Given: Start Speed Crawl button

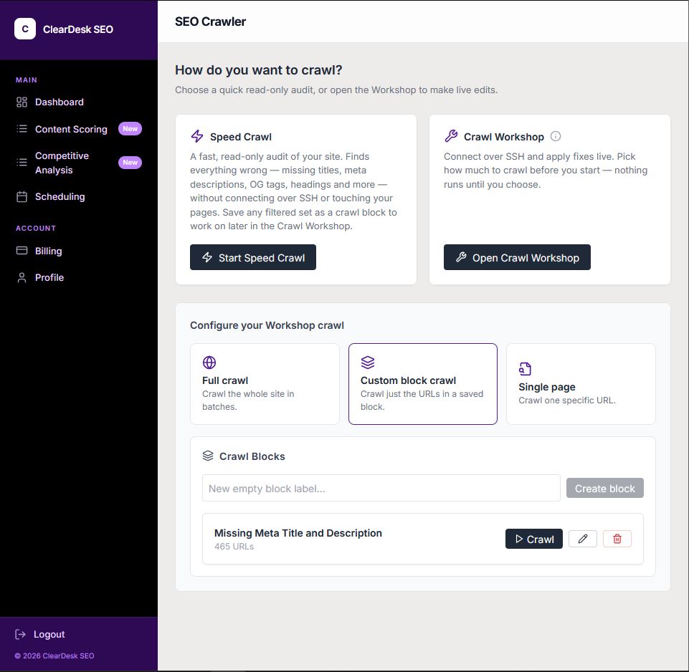Looking at the screenshot, I should point(252,257).
